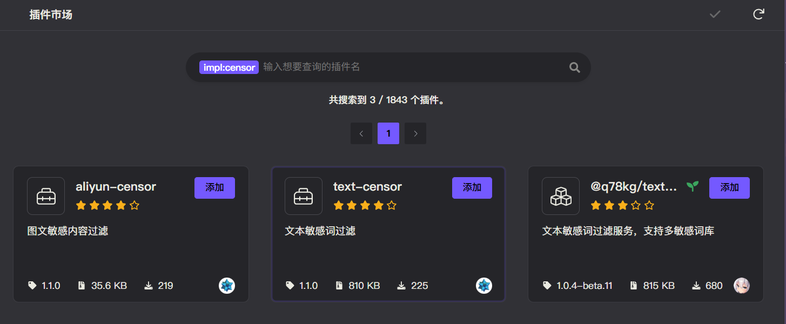The width and height of the screenshot is (786, 324).
Task: Select page 1 in the pagination
Action: 388,133
